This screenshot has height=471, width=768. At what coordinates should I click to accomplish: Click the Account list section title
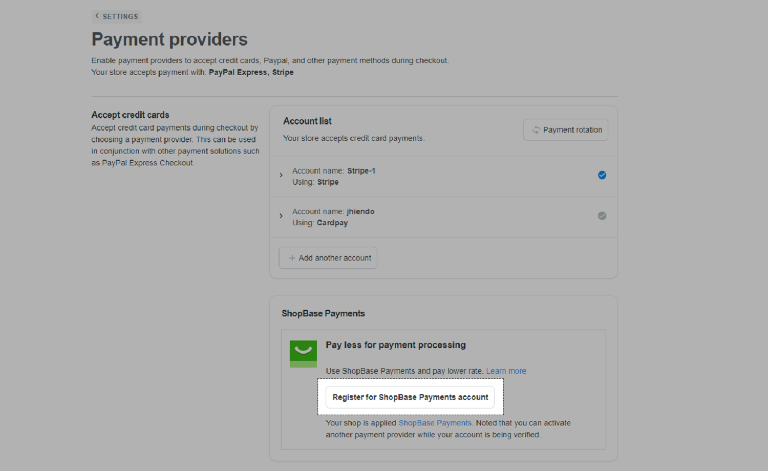tap(307, 121)
